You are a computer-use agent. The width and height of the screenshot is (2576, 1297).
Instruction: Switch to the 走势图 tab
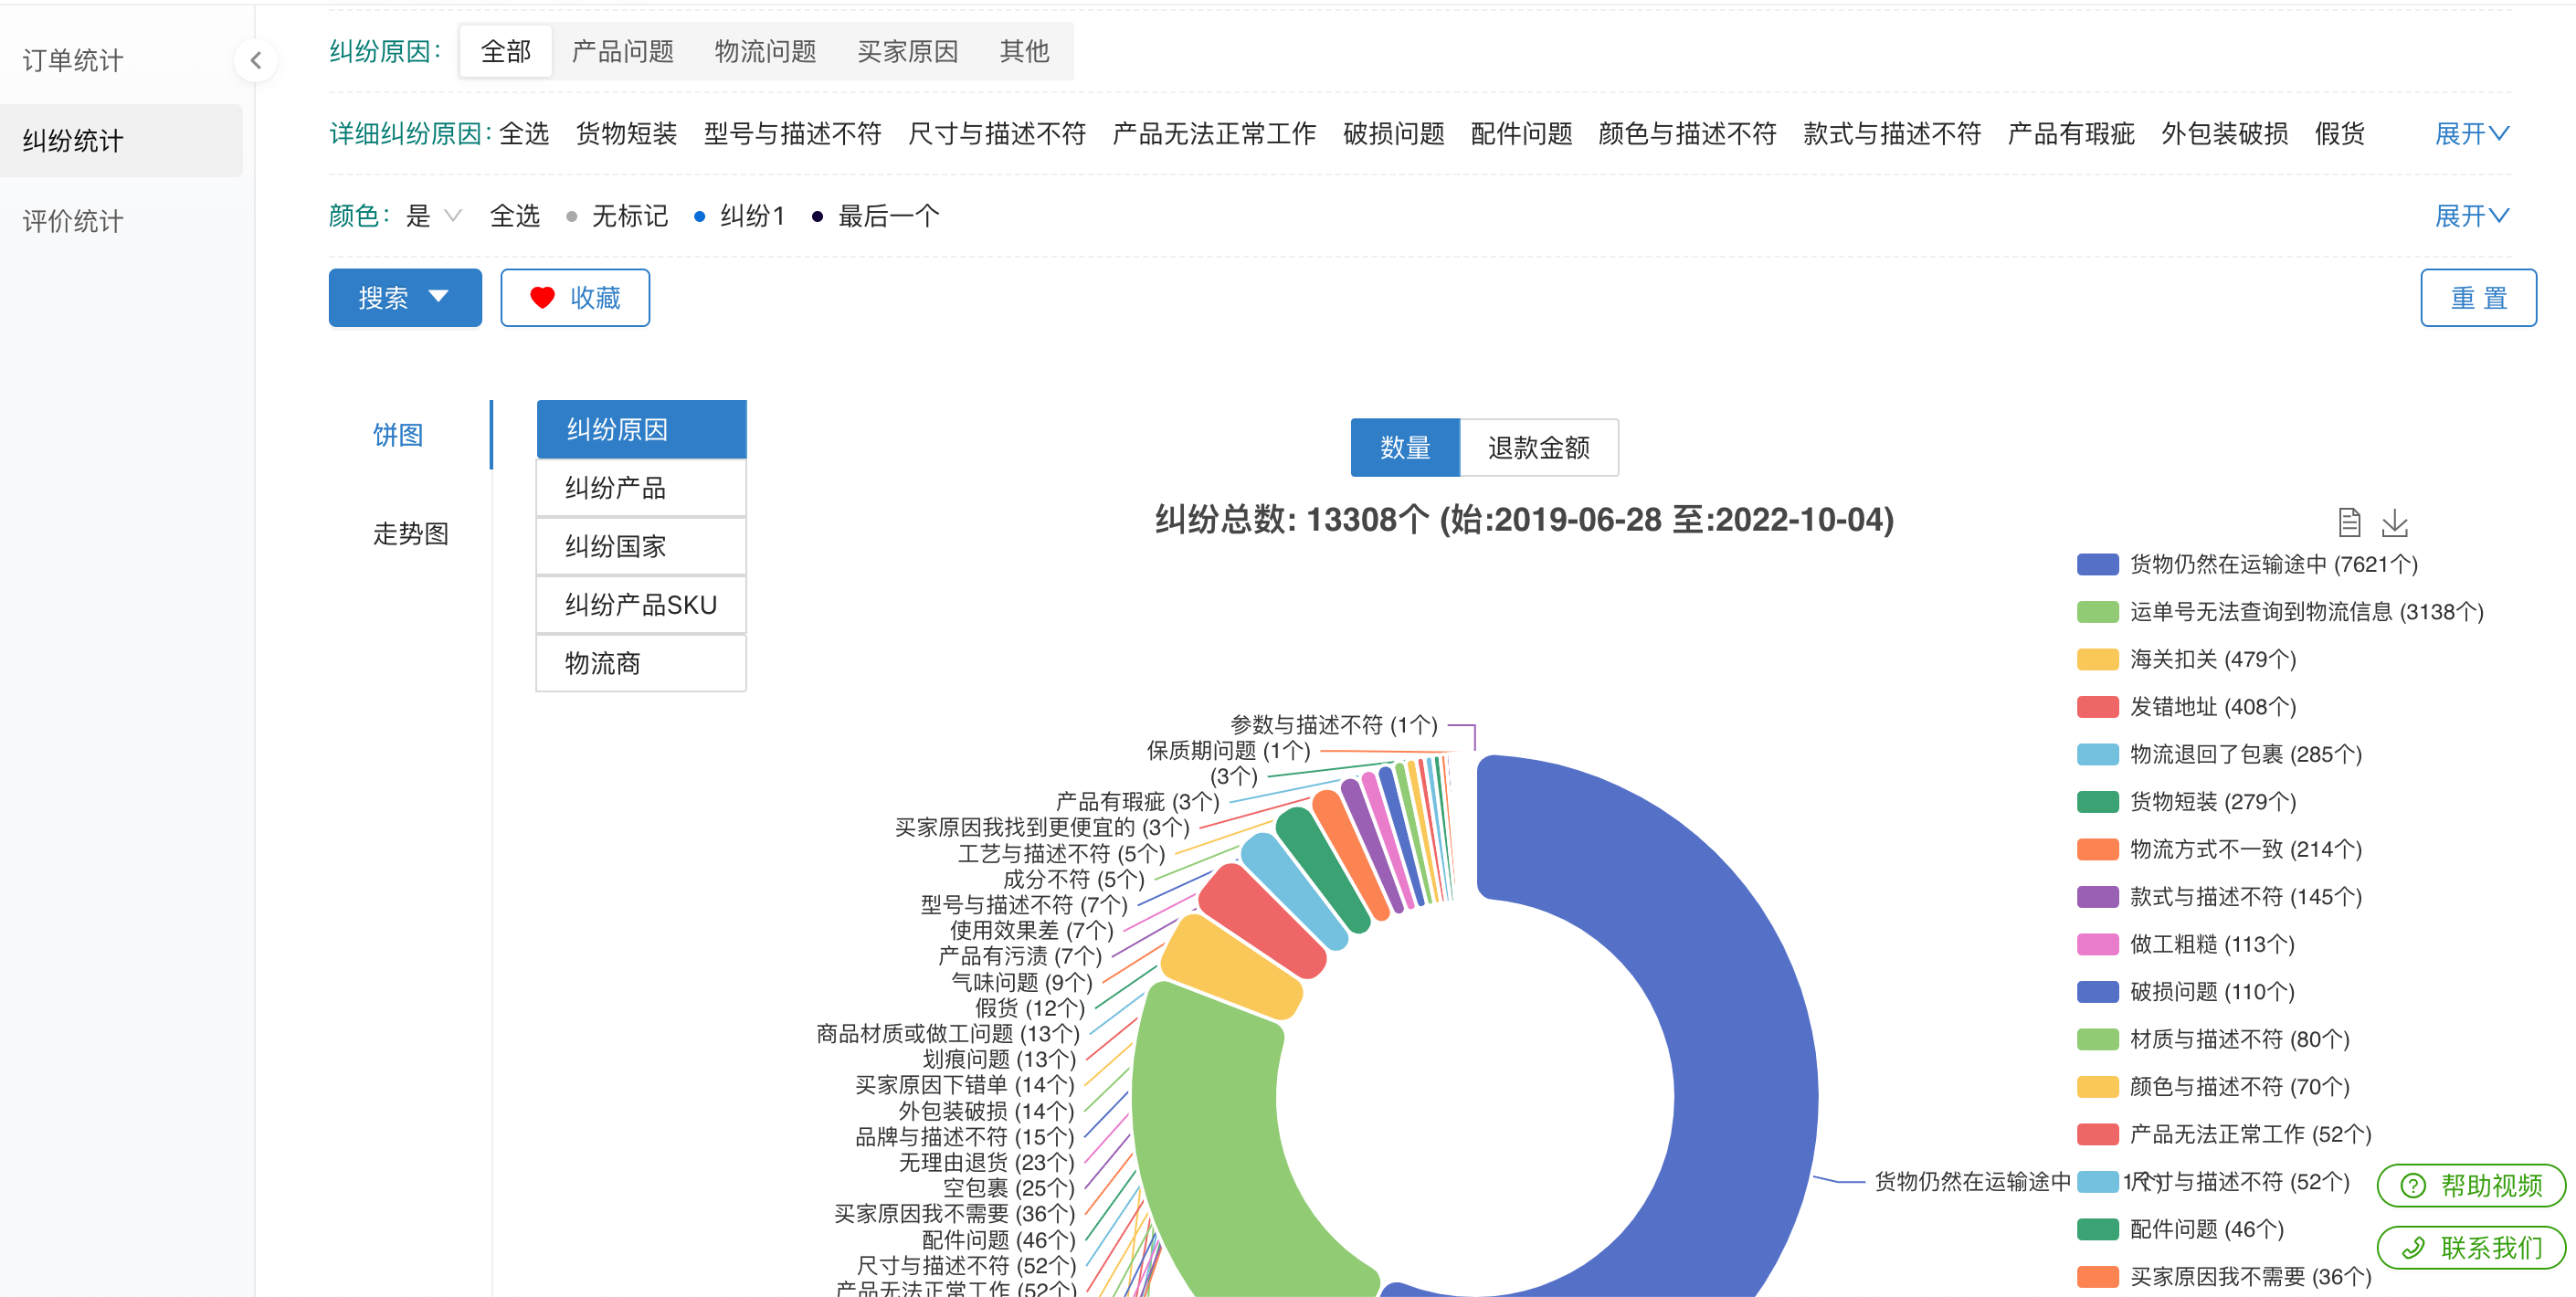pyautogui.click(x=410, y=534)
